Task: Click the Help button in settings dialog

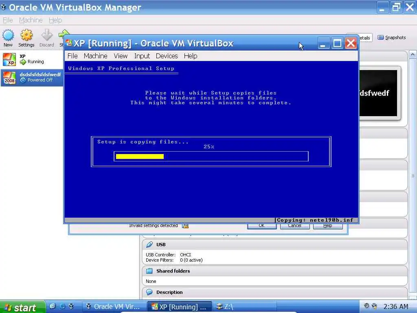Action: 328,226
